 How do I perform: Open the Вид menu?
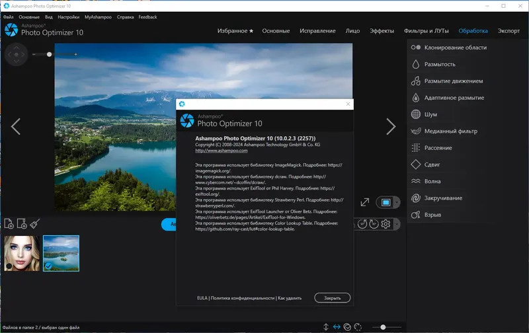(x=48, y=17)
